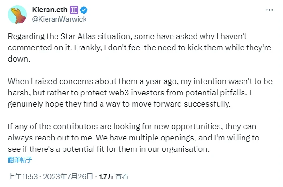Click the word 'Frankly' in the tweet body
Image resolution: width=283 pixels, height=187 pixels.
point(88,47)
